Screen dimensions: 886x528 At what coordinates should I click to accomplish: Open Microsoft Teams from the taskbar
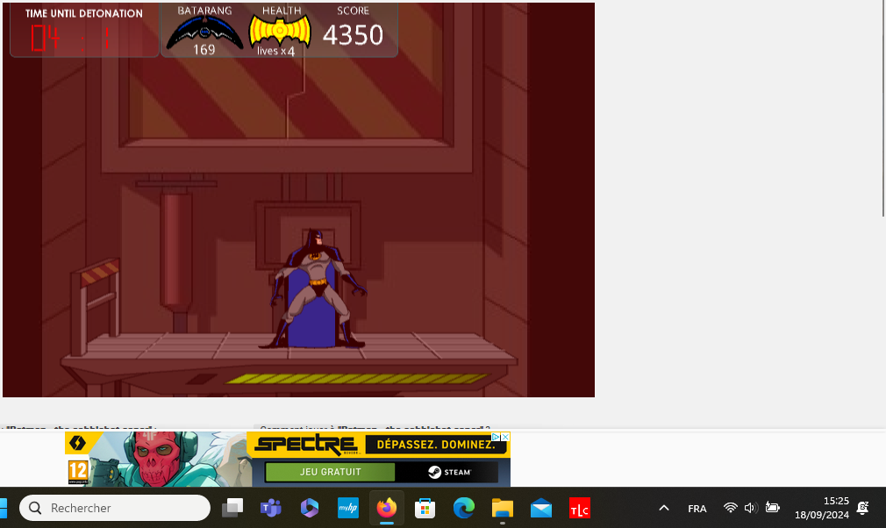pos(270,508)
